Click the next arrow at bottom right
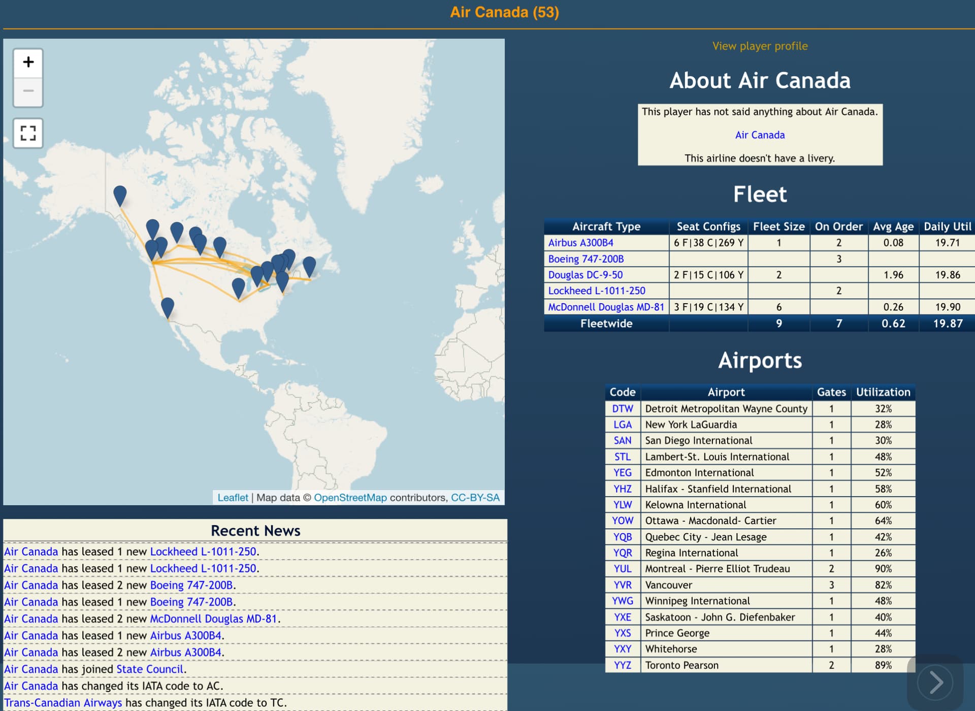The width and height of the screenshot is (975, 711). pyautogui.click(x=935, y=682)
